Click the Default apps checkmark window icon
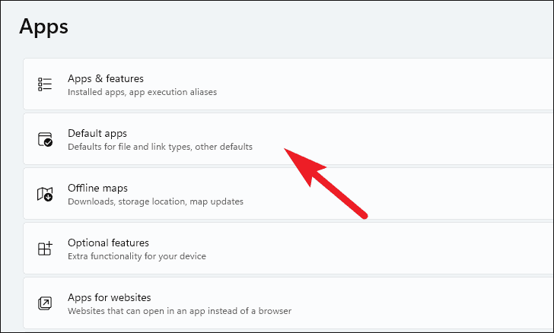Image resolution: width=554 pixels, height=333 pixels. coord(45,139)
